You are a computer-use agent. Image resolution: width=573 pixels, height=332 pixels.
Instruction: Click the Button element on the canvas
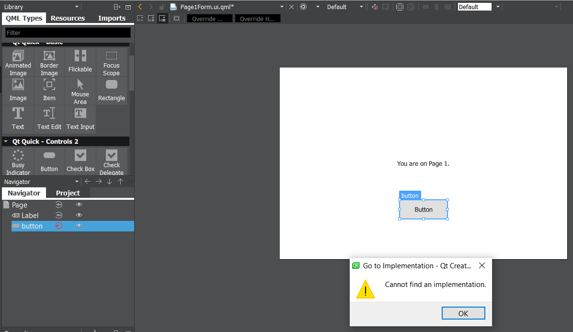pos(424,210)
